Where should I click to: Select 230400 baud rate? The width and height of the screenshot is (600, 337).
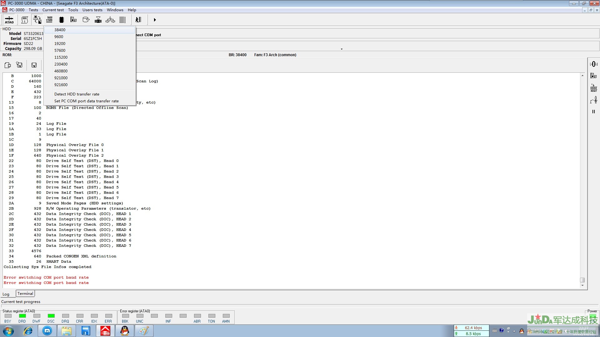point(90,64)
